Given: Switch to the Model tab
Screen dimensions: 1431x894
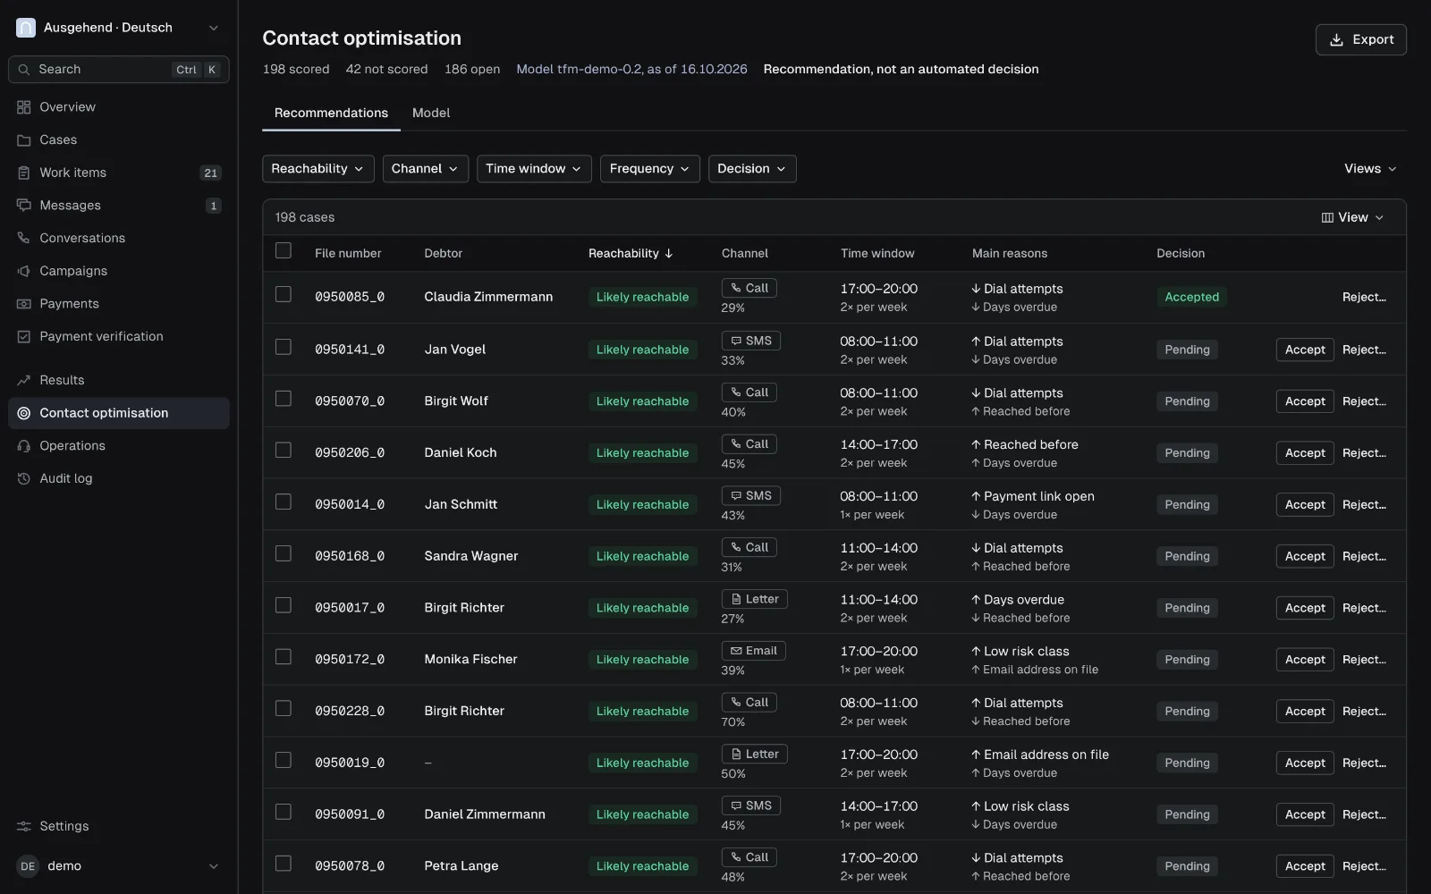Looking at the screenshot, I should (x=431, y=113).
